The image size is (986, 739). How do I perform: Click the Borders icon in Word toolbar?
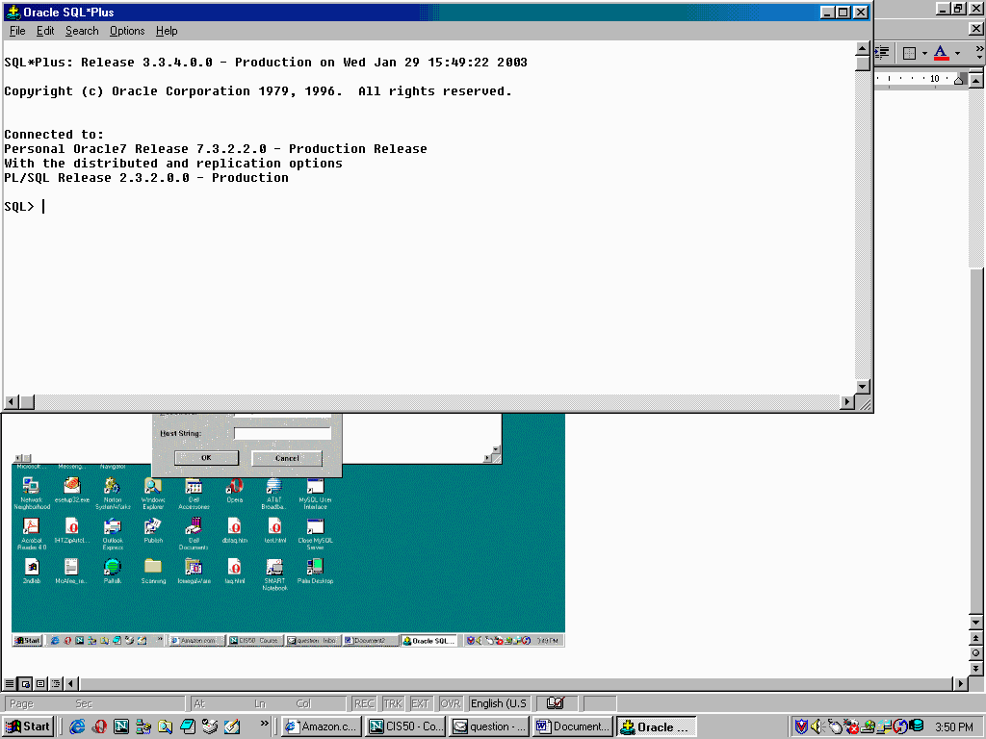coord(909,53)
